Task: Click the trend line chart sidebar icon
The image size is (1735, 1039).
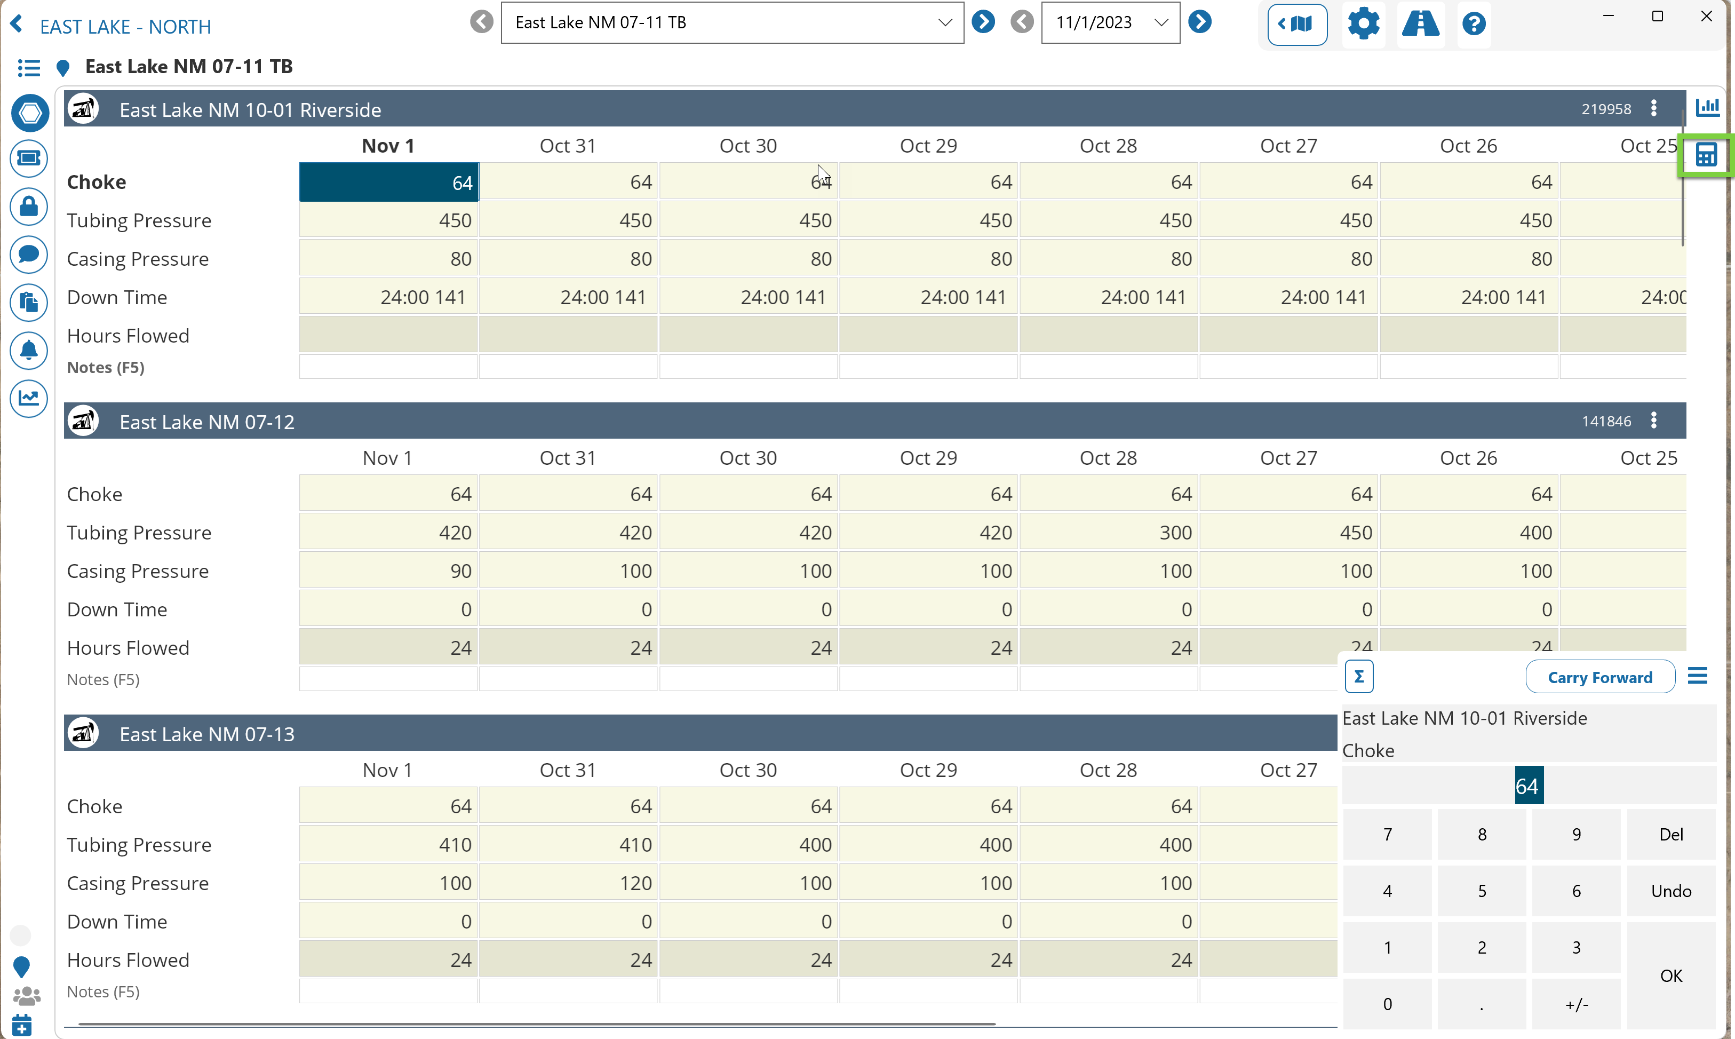Action: click(29, 398)
